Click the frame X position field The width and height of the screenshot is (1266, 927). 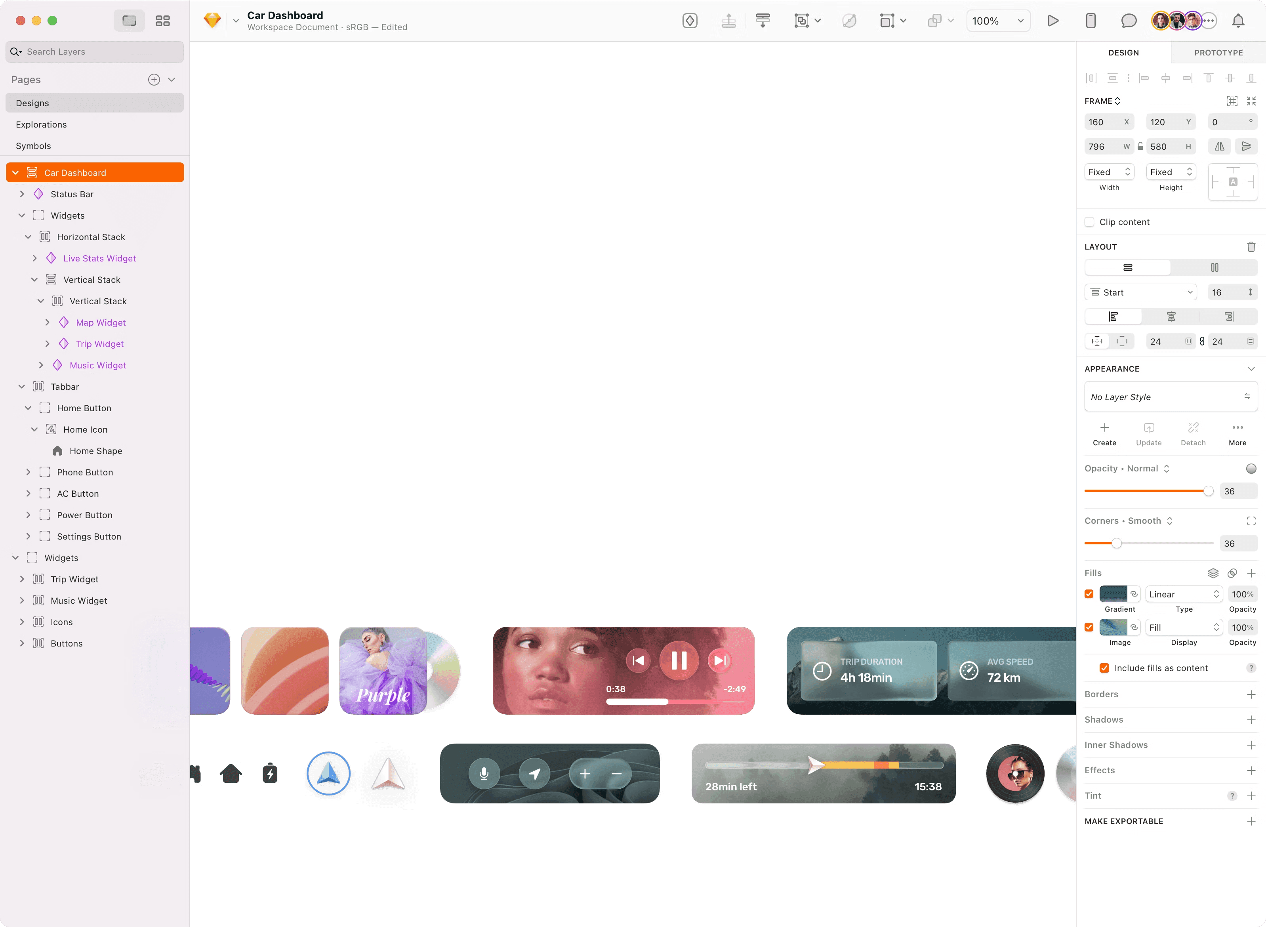[1109, 122]
